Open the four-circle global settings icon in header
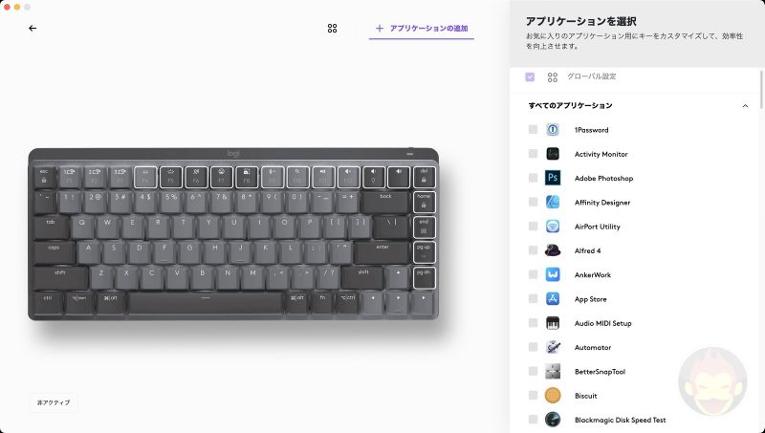The height and width of the screenshot is (433, 765). coord(332,29)
